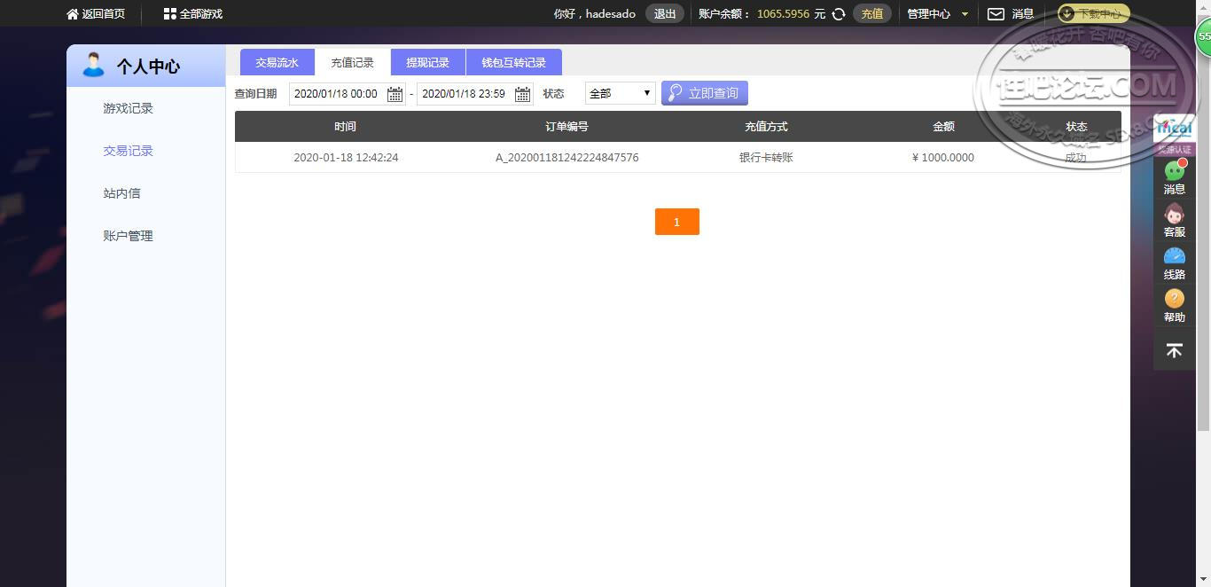Click the start date input field

tap(338, 94)
